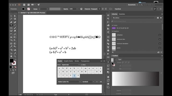Select the Eyedropper tool

pyautogui.click(x=11, y=46)
